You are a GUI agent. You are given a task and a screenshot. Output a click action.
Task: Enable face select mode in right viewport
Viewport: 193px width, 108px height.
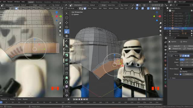85,8
